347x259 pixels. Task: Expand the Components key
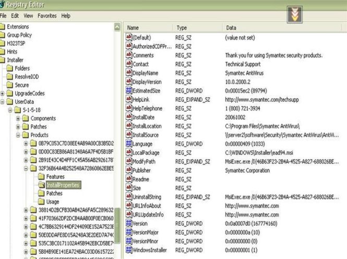coord(18,119)
